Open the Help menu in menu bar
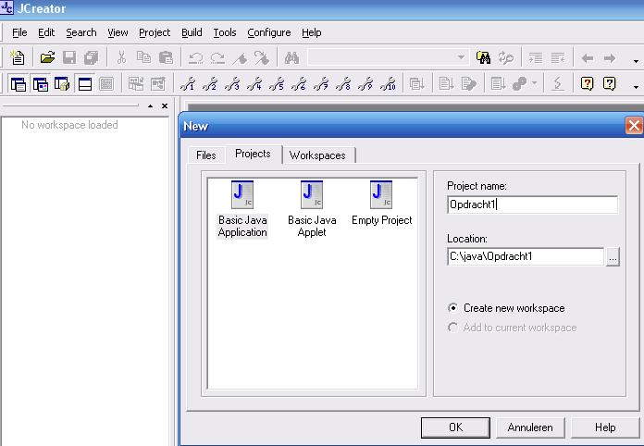The height and width of the screenshot is (446, 644). tap(311, 32)
